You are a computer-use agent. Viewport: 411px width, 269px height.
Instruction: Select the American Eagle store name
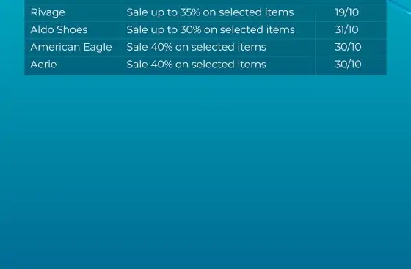point(71,48)
